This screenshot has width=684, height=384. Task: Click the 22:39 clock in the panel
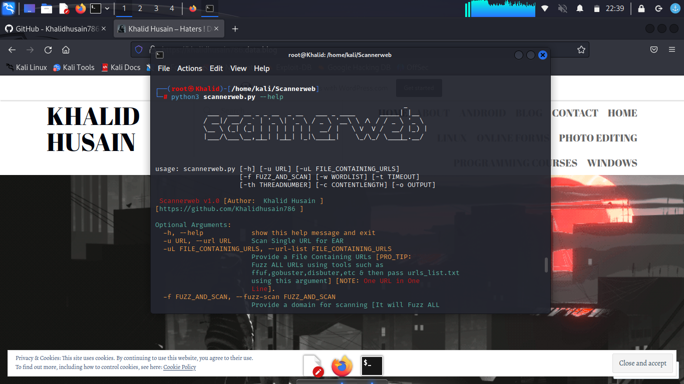(615, 8)
